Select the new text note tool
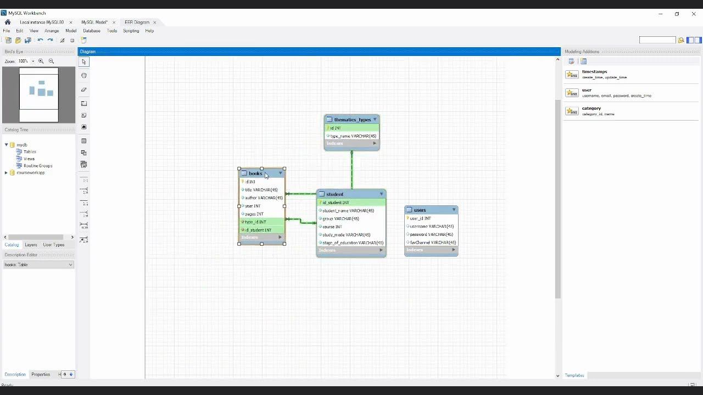This screenshot has width=703, height=395. pos(84,115)
